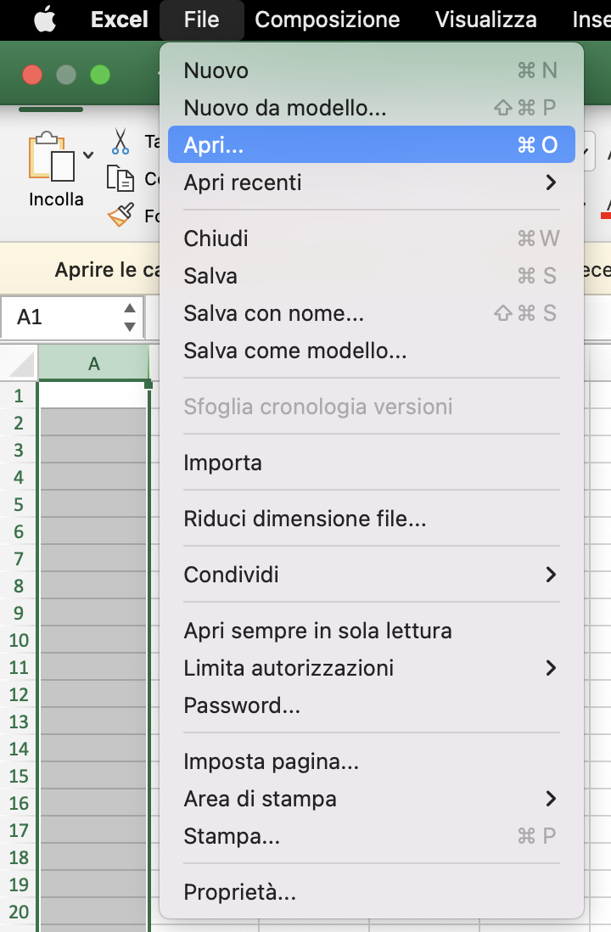Viewport: 611px width, 932px height.
Task: Select column A header
Action: (94, 363)
